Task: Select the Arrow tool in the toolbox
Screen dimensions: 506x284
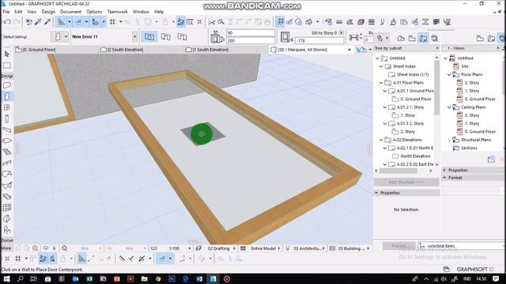Action: [x=7, y=54]
